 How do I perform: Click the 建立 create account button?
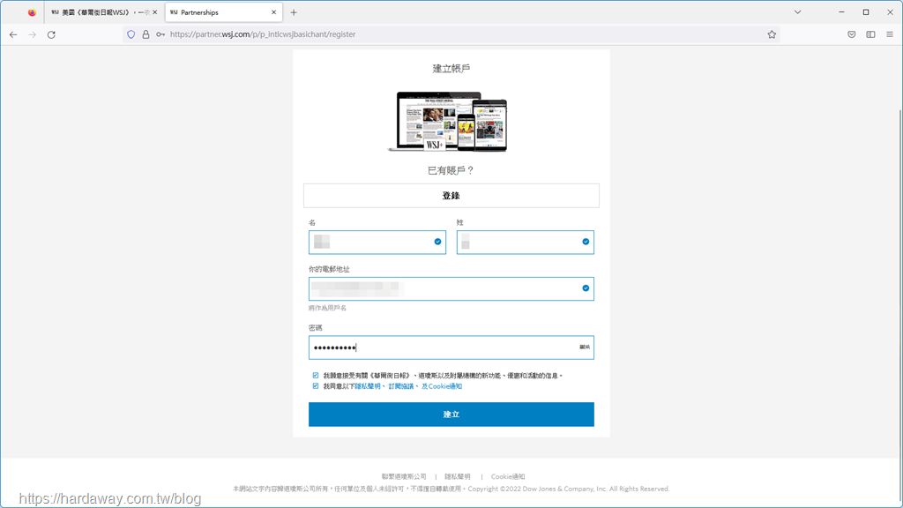[451, 415]
